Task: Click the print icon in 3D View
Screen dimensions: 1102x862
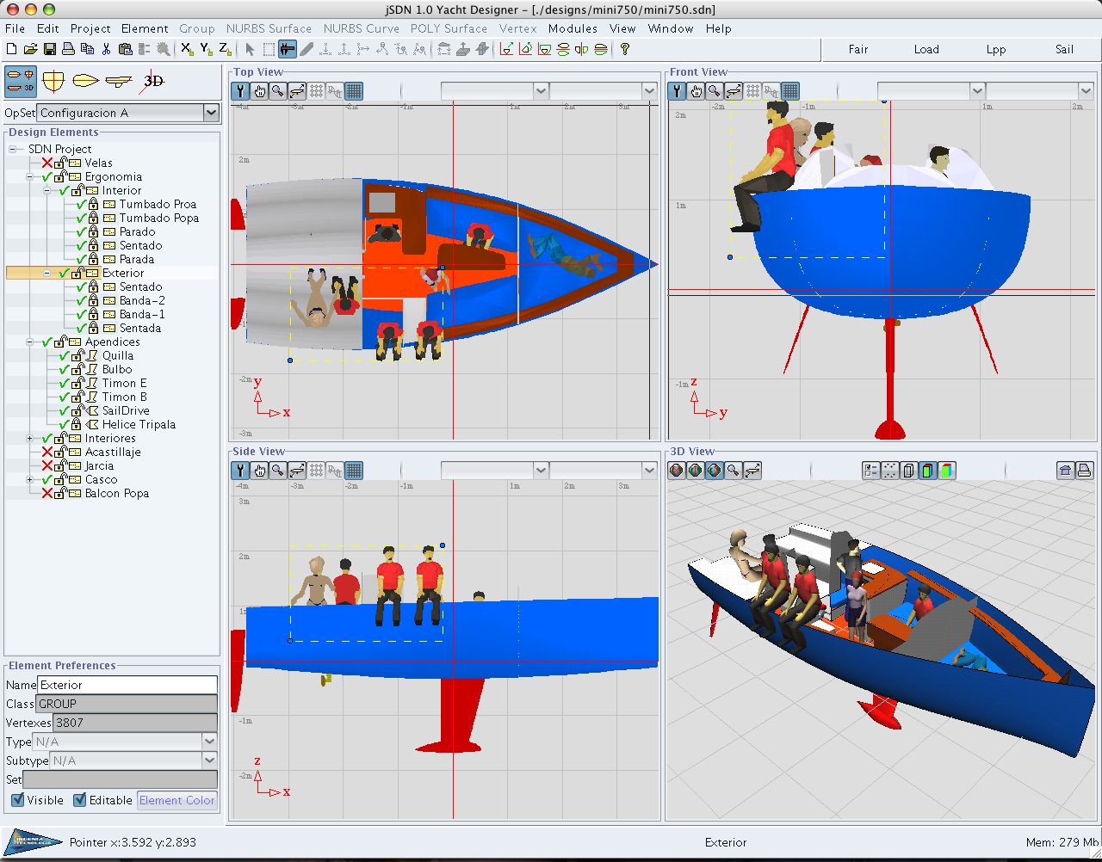Action: point(1084,470)
